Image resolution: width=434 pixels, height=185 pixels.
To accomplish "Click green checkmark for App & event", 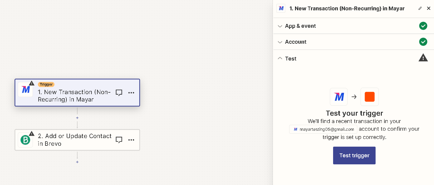I will (423, 26).
